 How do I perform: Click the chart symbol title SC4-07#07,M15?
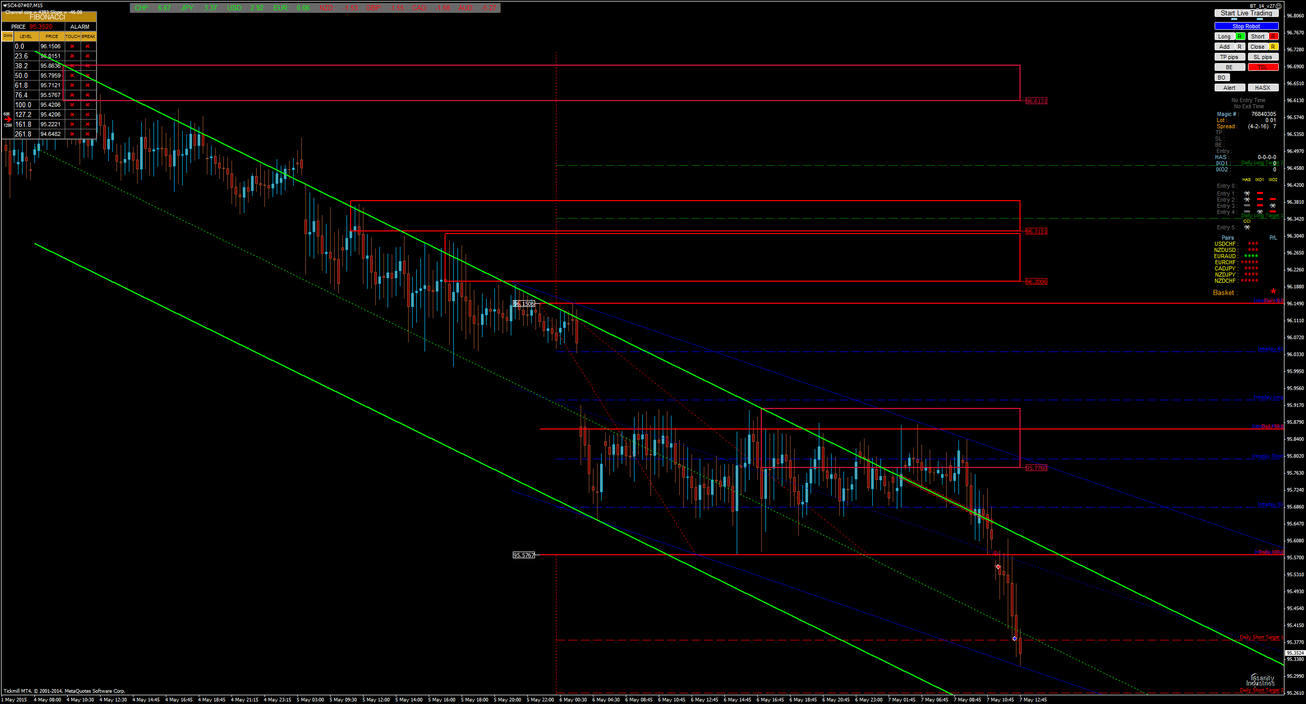pyautogui.click(x=23, y=5)
